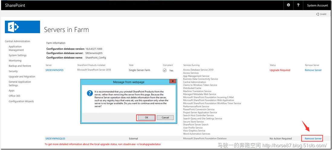Click the SHARE icon button
This screenshot has width=332, height=150.
[321, 14]
